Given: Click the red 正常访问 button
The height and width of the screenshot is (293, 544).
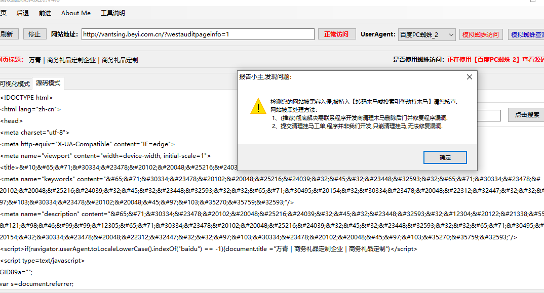Looking at the screenshot, I should (336, 34).
